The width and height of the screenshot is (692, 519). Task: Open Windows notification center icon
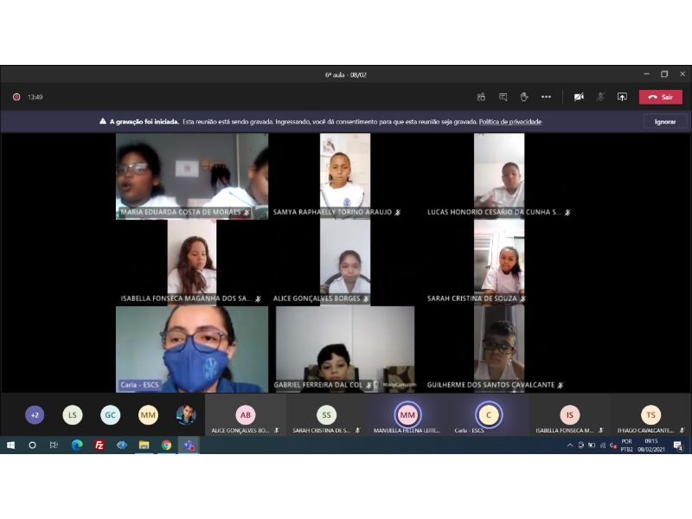coord(679,445)
